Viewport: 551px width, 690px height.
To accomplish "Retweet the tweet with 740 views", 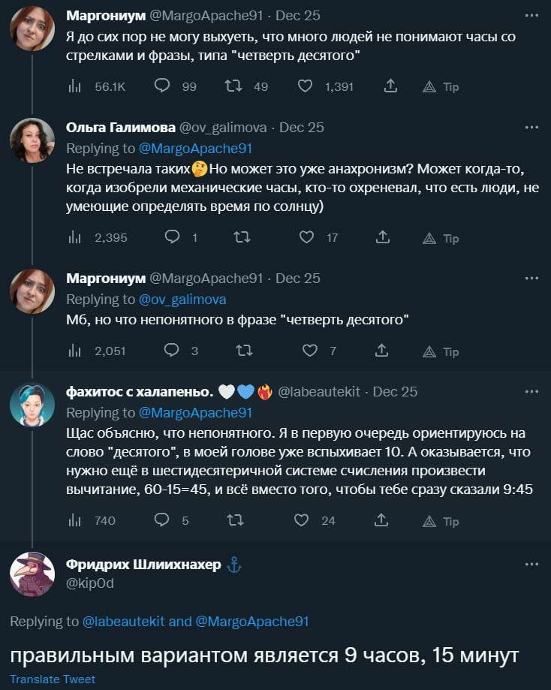I will 234,520.
